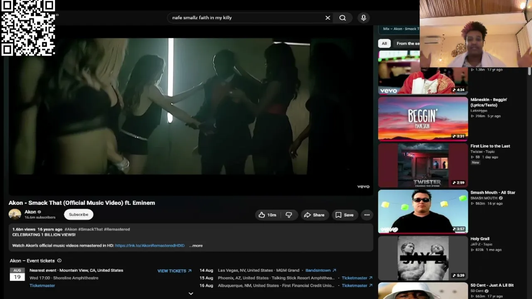Open the #Akon hashtag
The width and height of the screenshot is (532, 299).
[x=71, y=229]
